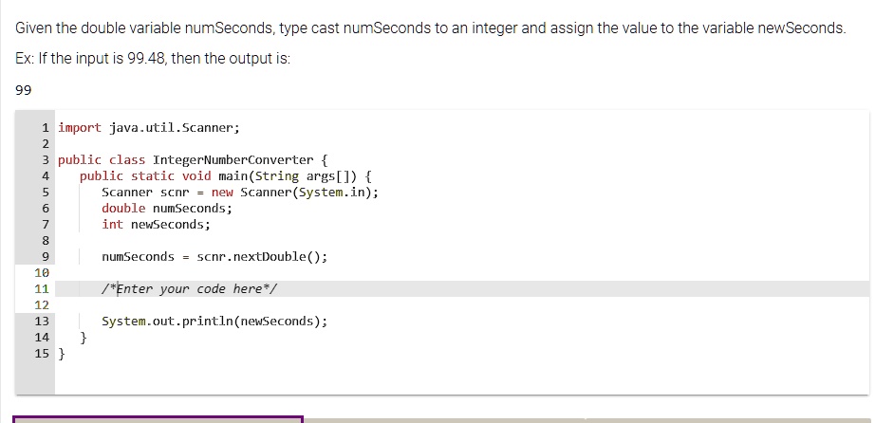Click the int newSeconds declaration
875x423 pixels.
(157, 225)
